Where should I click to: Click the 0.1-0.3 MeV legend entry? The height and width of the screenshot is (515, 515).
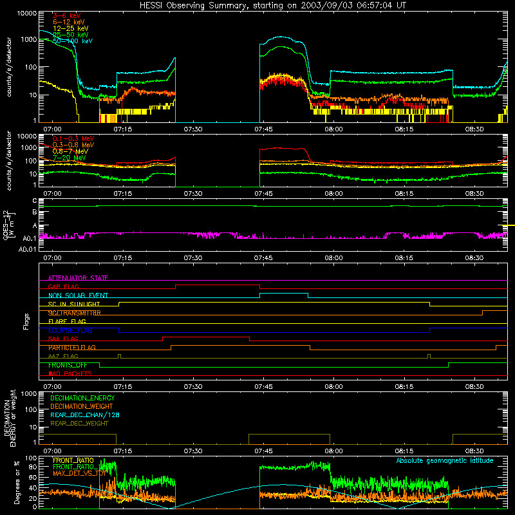[x=73, y=138]
